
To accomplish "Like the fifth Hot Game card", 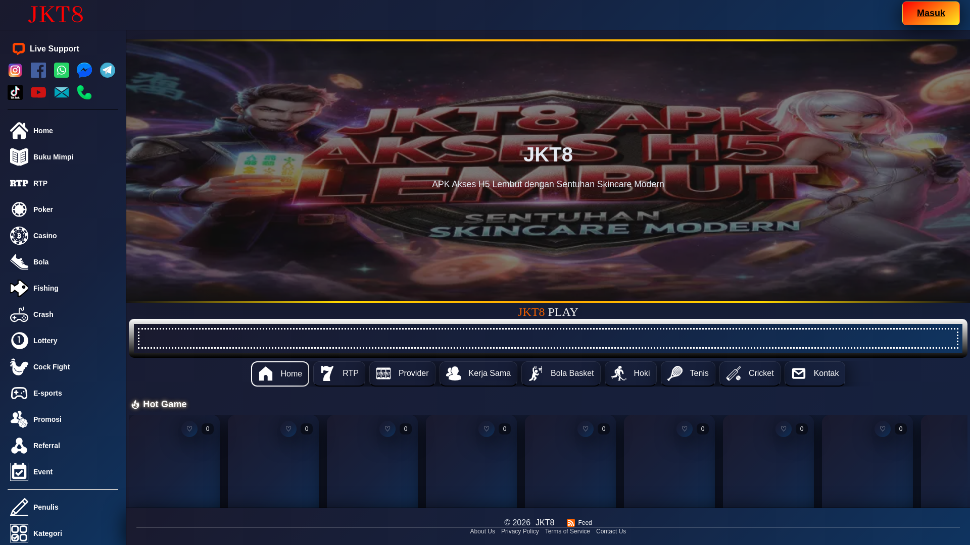I will pos(586,429).
